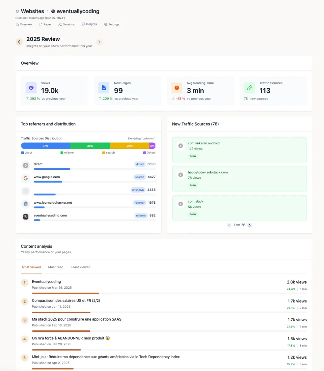Open the Overview tab
Image resolution: width=324 pixels, height=371 pixels.
(x=24, y=24)
